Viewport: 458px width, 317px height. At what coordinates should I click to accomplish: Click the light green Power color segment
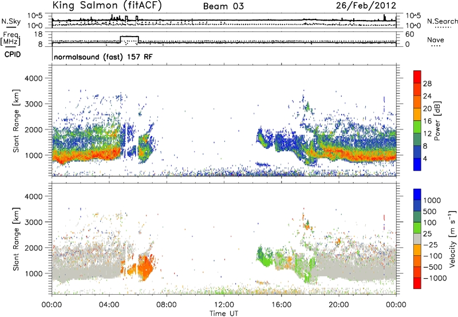click(417, 127)
